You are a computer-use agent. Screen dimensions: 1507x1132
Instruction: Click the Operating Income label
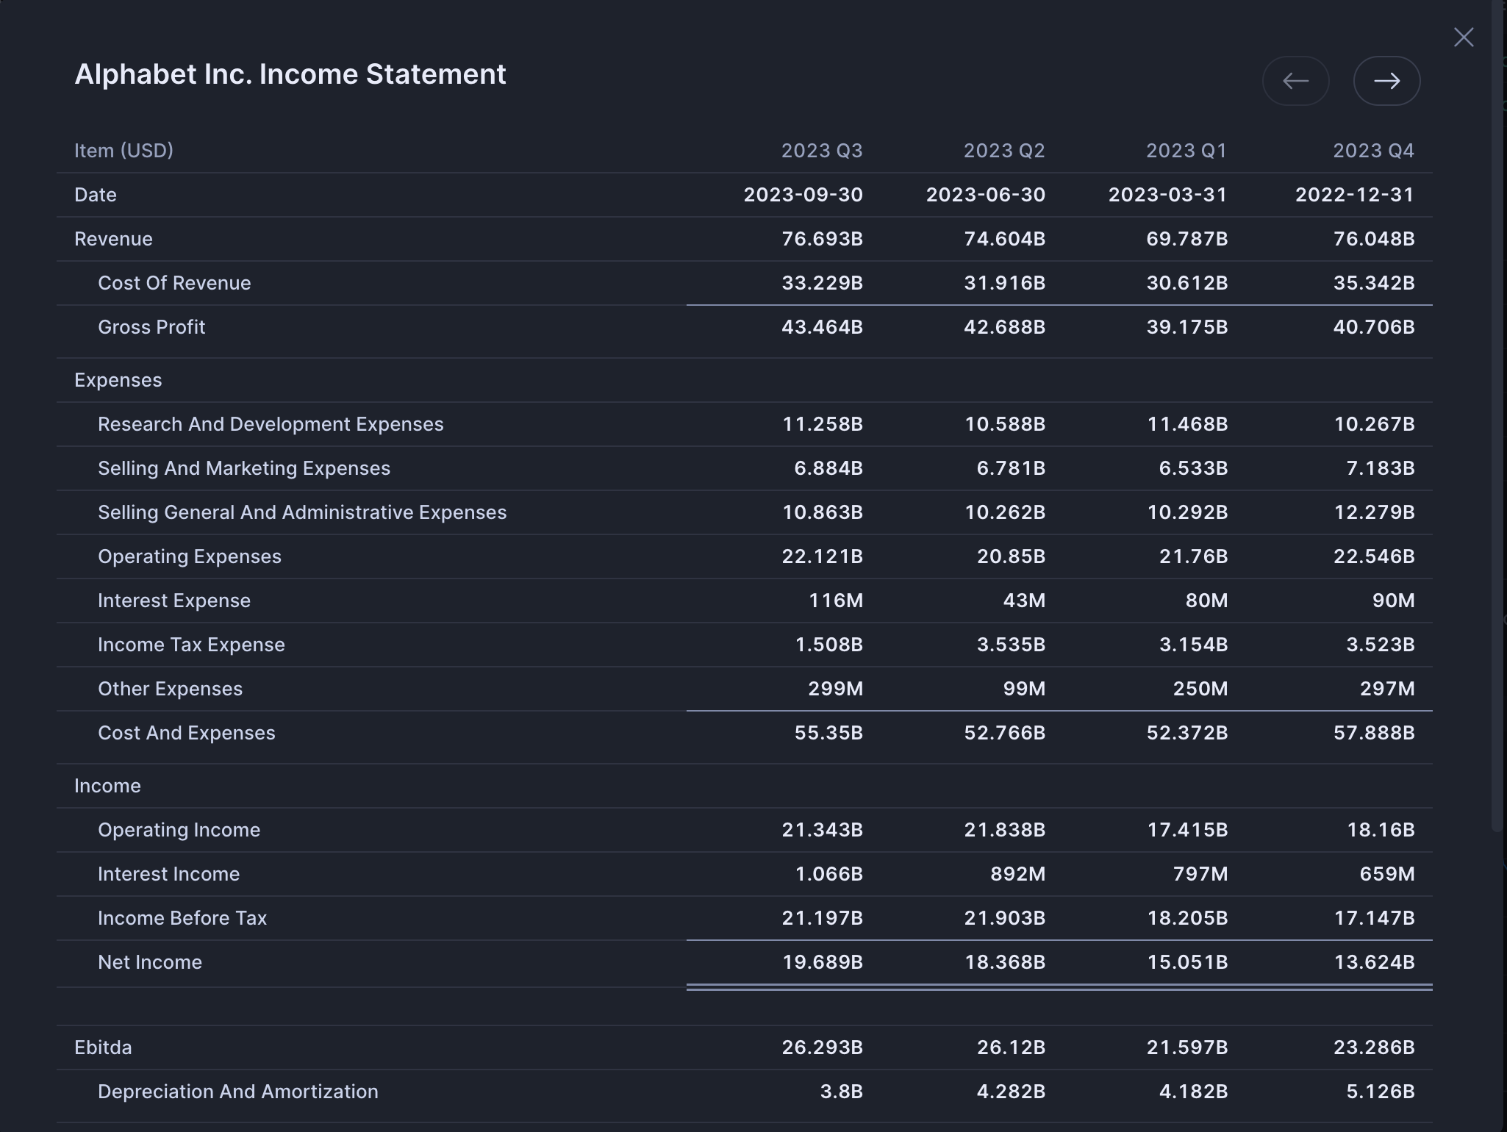179,830
